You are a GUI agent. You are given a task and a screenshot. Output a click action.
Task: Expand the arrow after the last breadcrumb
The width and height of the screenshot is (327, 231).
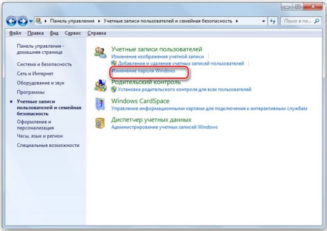point(237,21)
